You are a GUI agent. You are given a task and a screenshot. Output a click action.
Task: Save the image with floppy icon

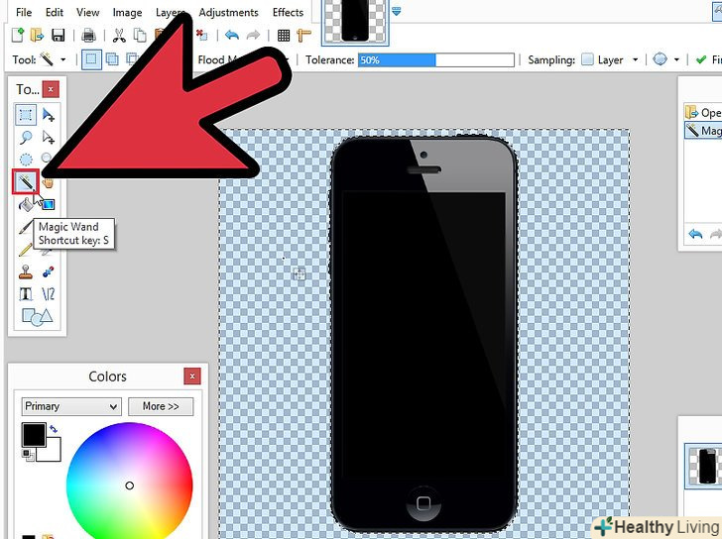click(58, 35)
